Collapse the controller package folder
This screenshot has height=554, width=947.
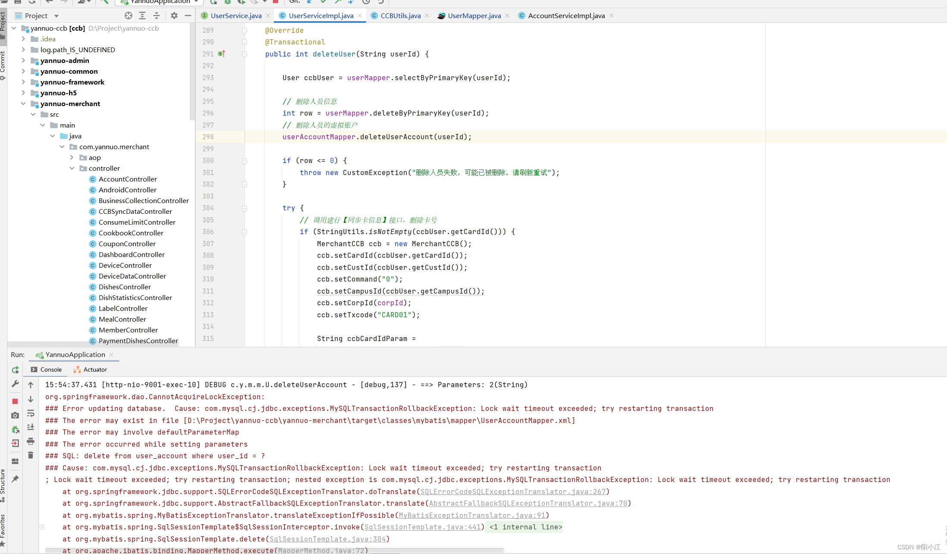[x=72, y=168]
